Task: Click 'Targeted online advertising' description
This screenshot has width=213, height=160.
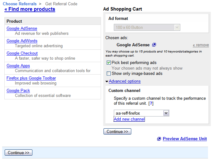Action: pyautogui.click(x=39, y=46)
